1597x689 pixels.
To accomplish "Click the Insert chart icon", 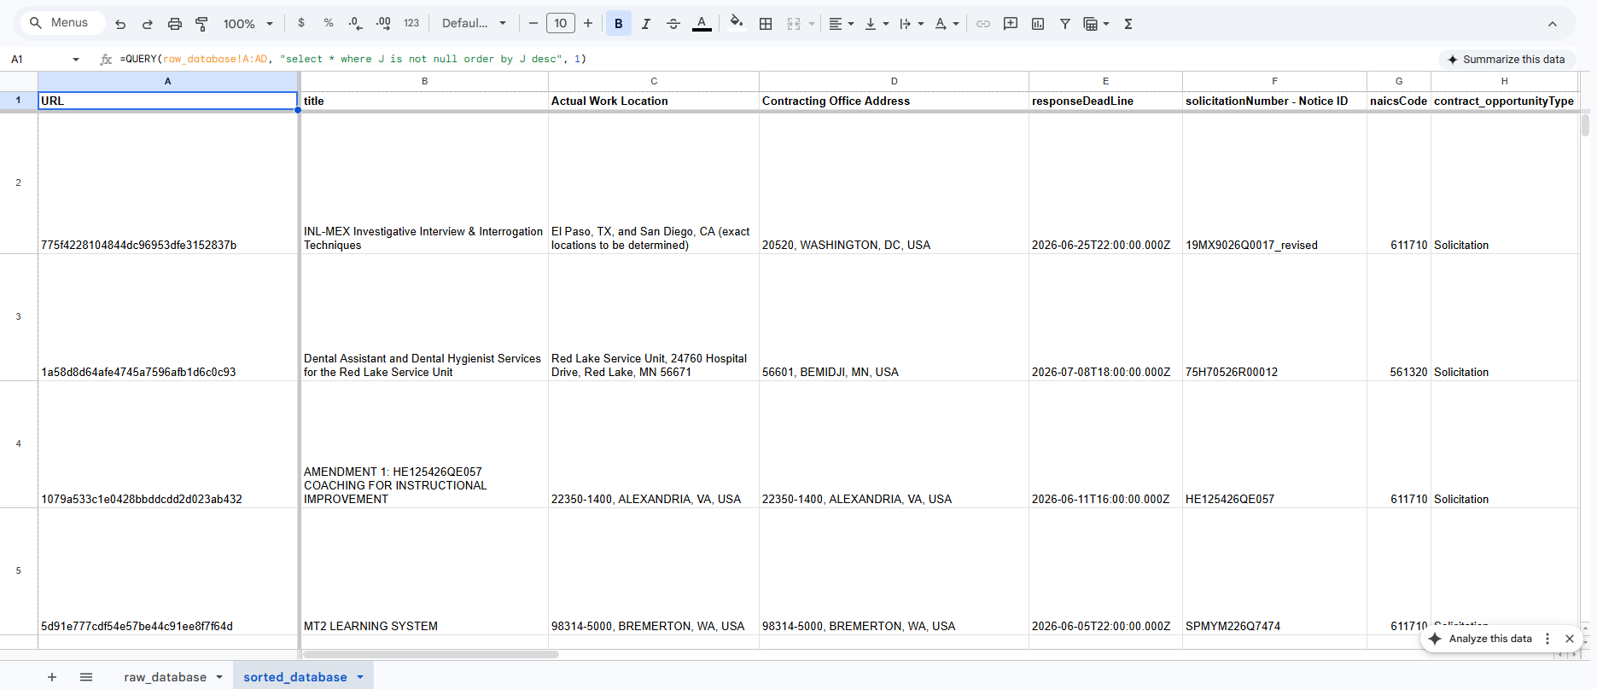I will [x=1037, y=23].
